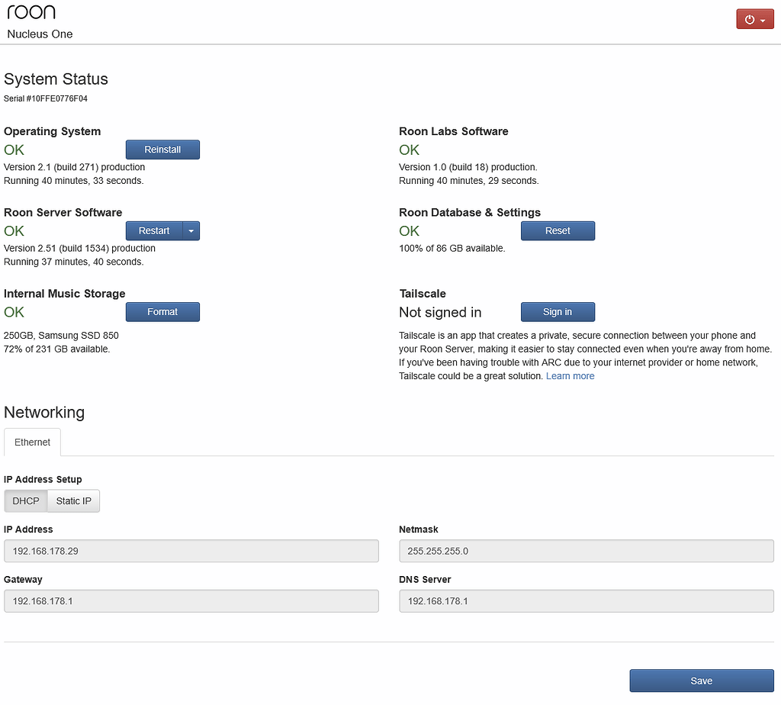Click the roon logo at top left

31,11
